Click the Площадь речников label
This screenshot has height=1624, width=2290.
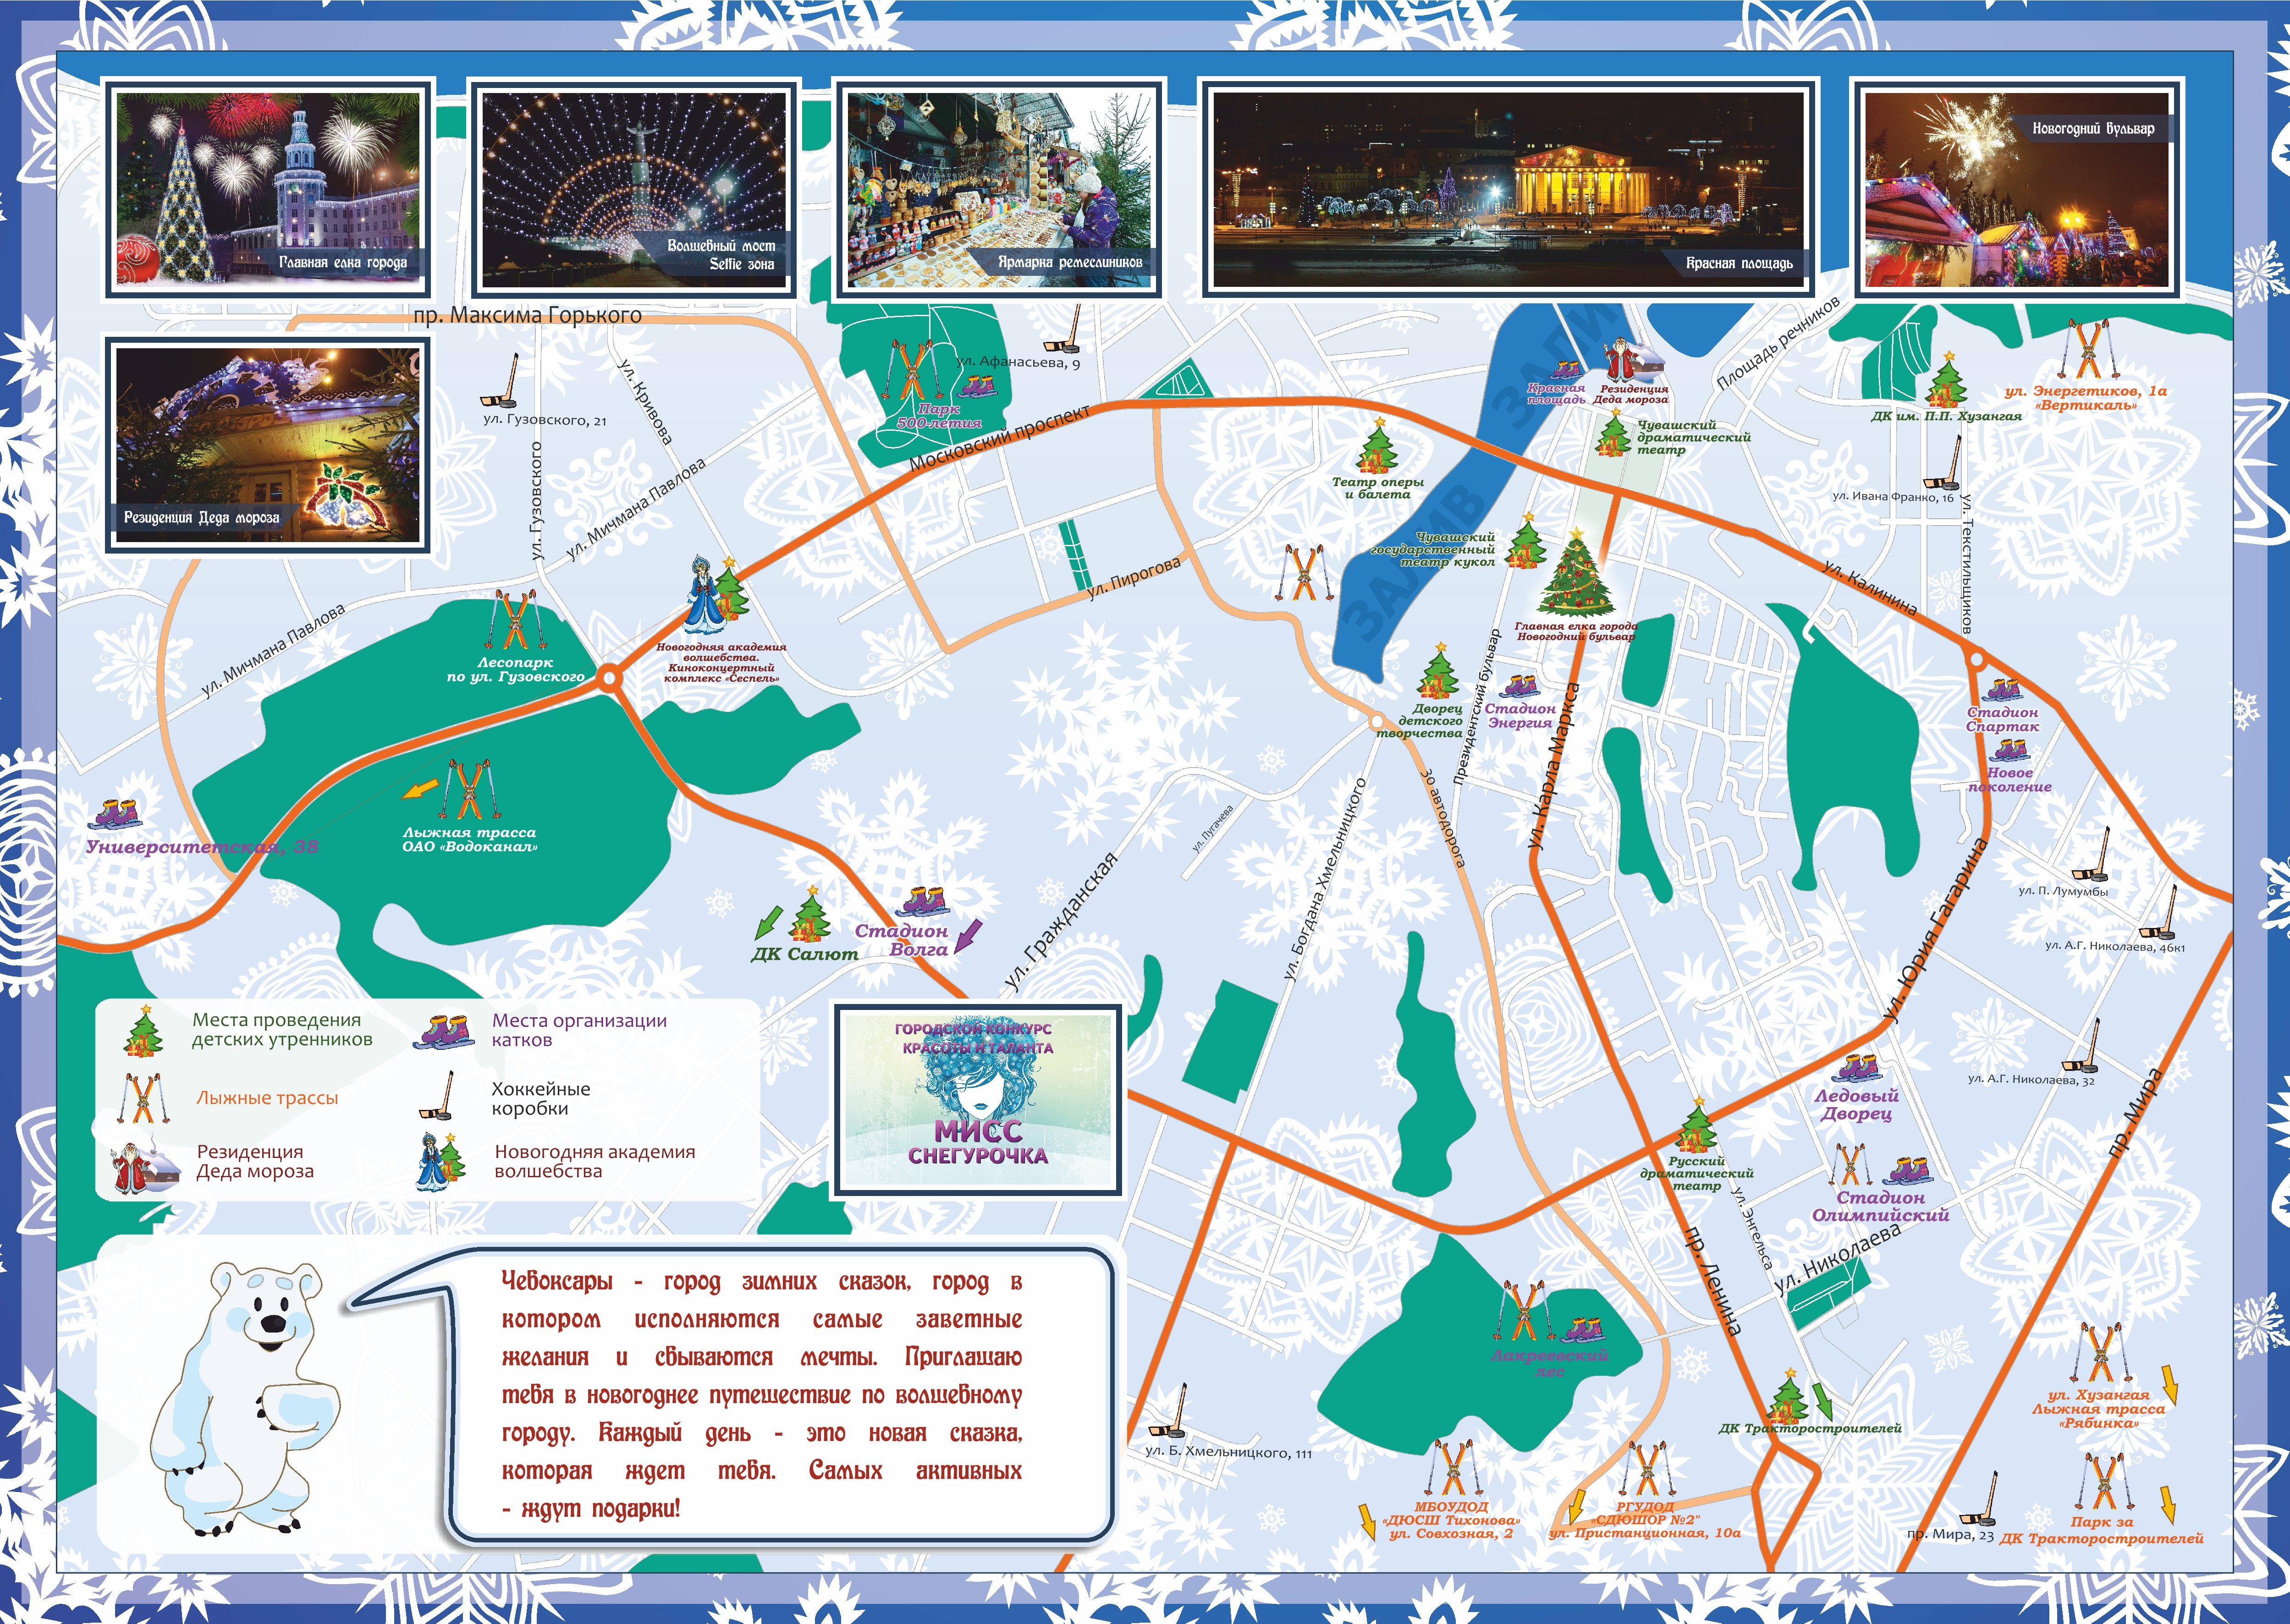(x=1778, y=343)
